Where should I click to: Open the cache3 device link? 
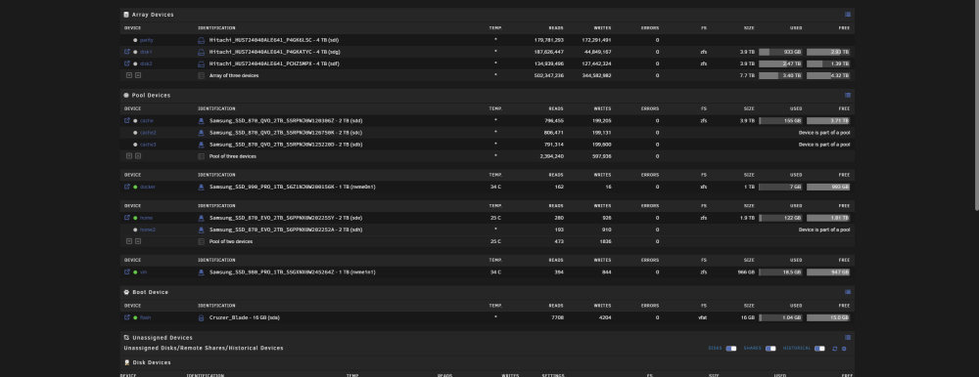(x=148, y=144)
